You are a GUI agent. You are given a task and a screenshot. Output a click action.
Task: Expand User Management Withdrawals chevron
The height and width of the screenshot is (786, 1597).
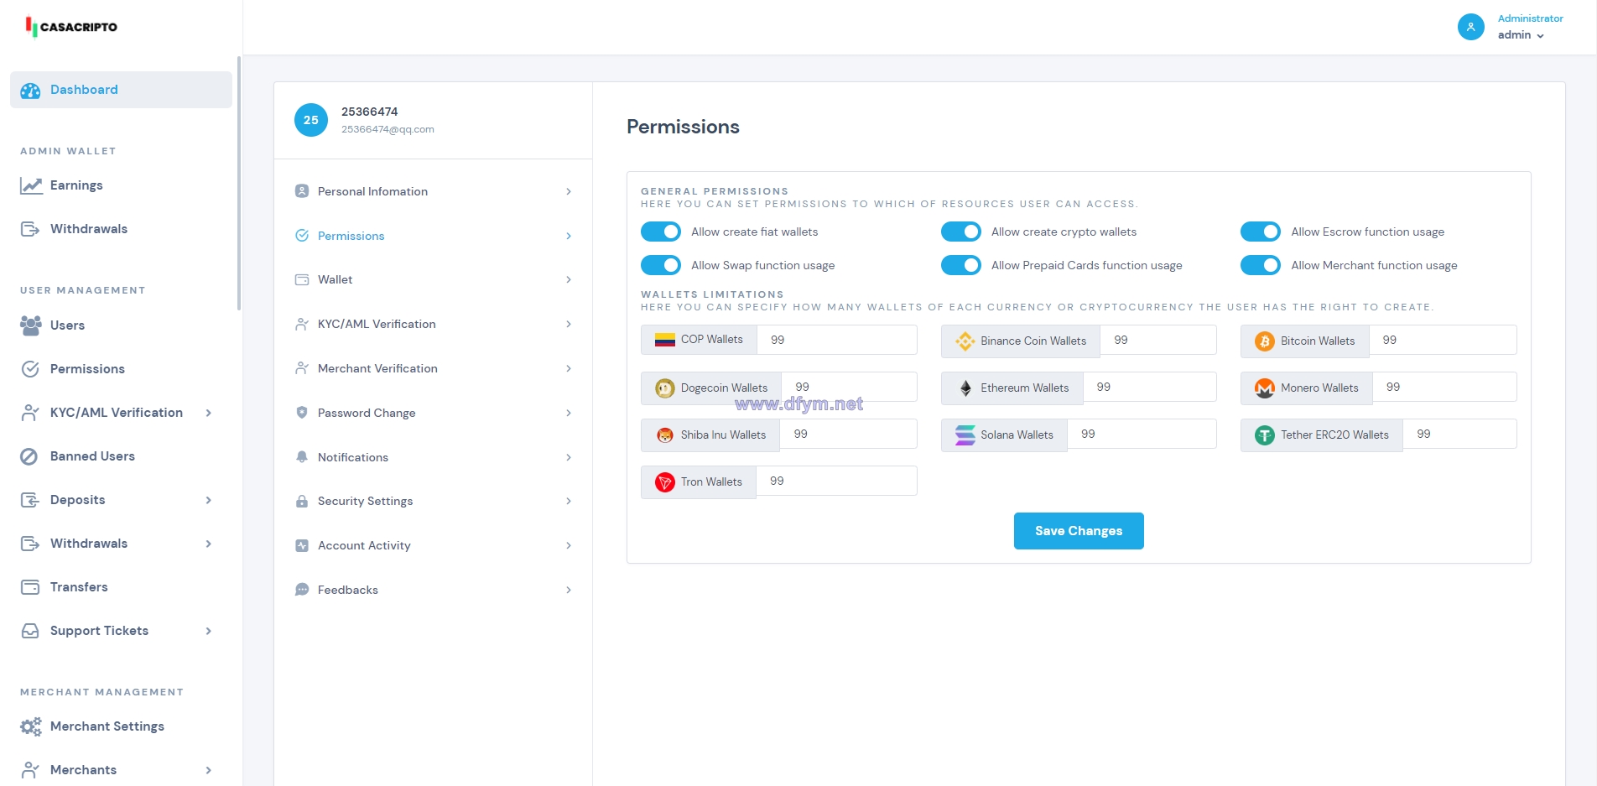(209, 544)
